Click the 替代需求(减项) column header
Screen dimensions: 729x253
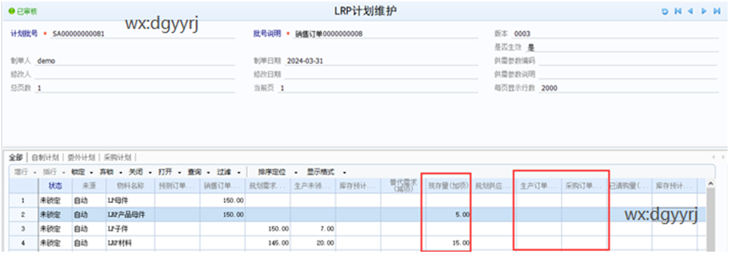coord(403,186)
